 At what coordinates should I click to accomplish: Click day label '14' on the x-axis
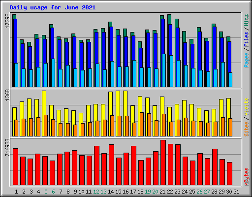pos(111,192)
